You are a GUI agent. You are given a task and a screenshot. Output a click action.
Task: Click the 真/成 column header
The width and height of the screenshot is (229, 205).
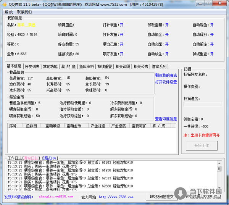(x=161, y=126)
